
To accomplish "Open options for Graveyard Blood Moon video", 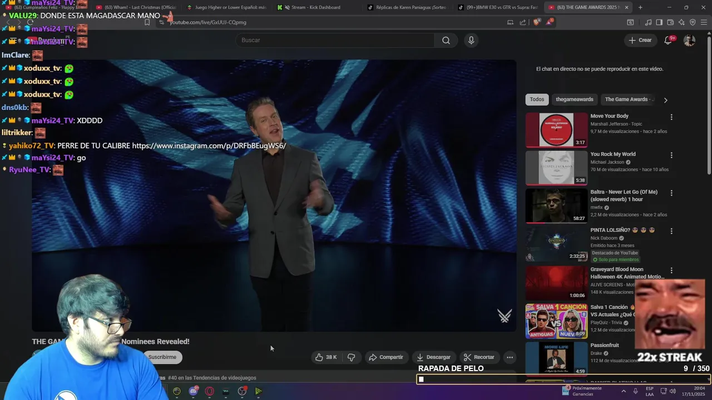I will coord(671,271).
